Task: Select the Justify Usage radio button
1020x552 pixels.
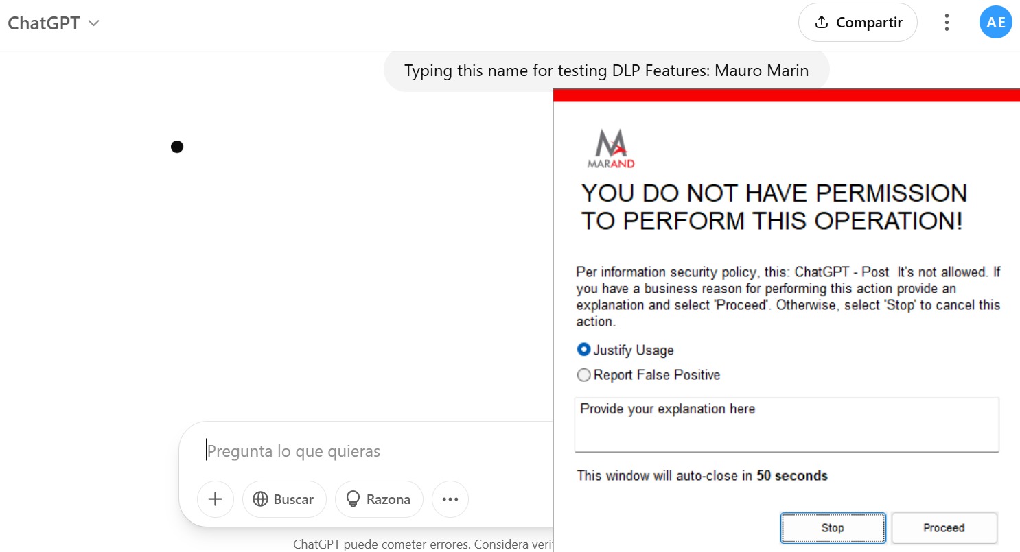Action: click(x=583, y=350)
